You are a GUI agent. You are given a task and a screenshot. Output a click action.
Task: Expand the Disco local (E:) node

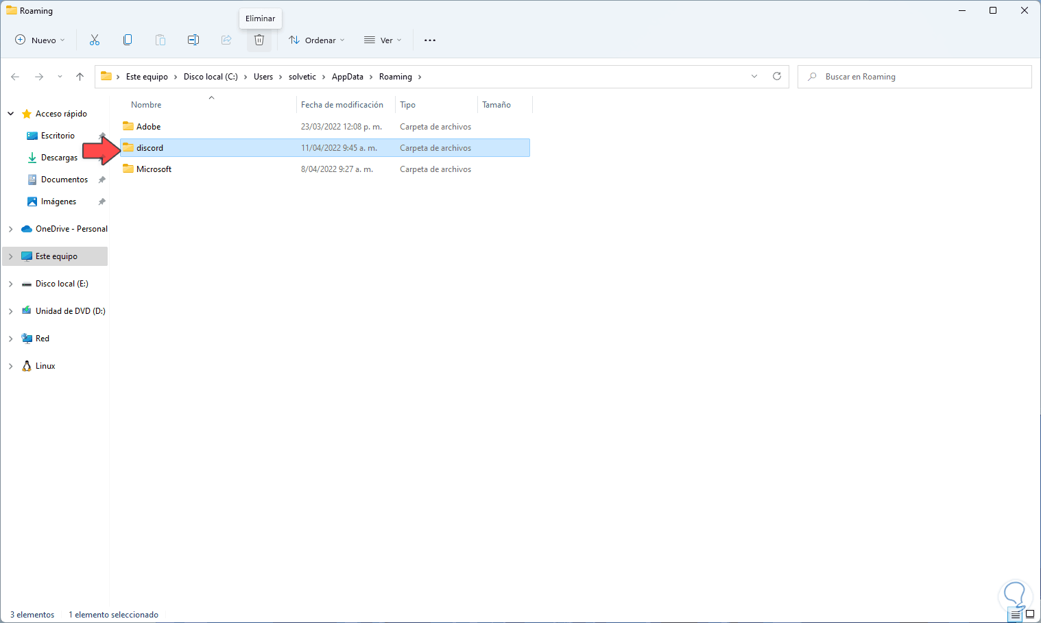point(11,284)
